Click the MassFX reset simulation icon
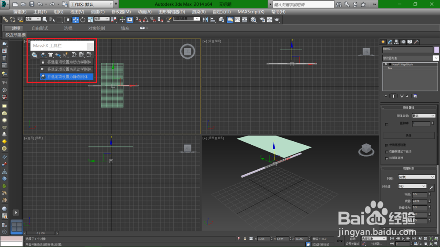Viewport: 440px width, 247px height. click(x=74, y=55)
